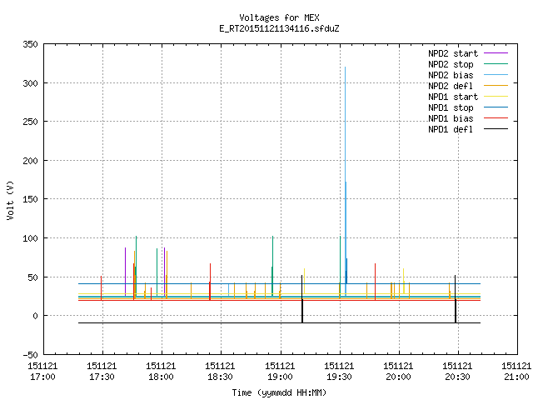This screenshot has height=400, width=533.
Task: Click the orange NPD2 defl legend line
Action: tap(496, 86)
